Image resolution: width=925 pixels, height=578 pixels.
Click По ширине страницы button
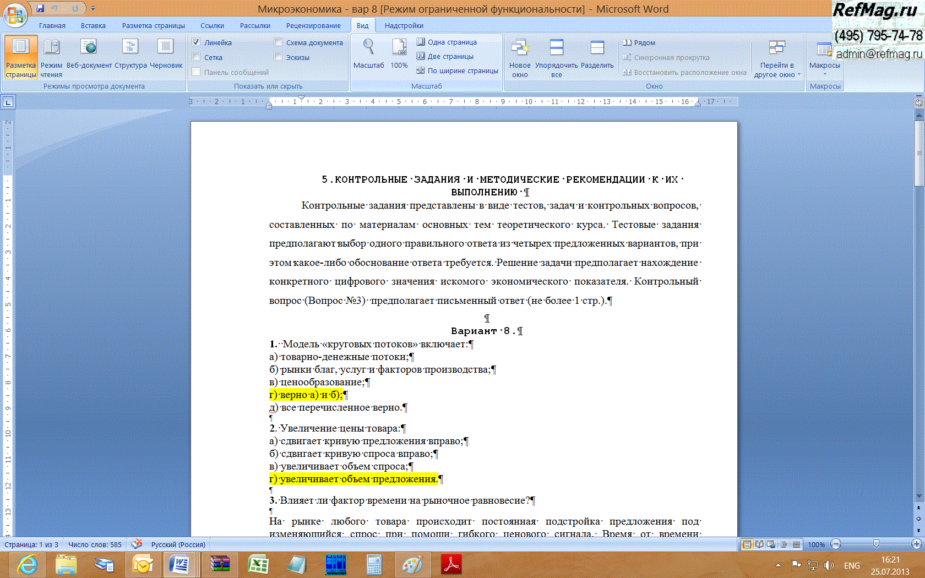[458, 70]
